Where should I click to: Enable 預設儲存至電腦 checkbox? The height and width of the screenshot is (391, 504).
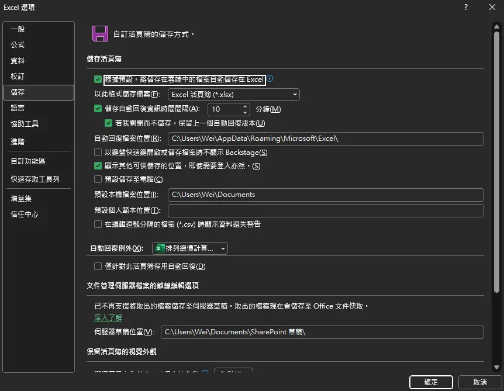(98, 179)
